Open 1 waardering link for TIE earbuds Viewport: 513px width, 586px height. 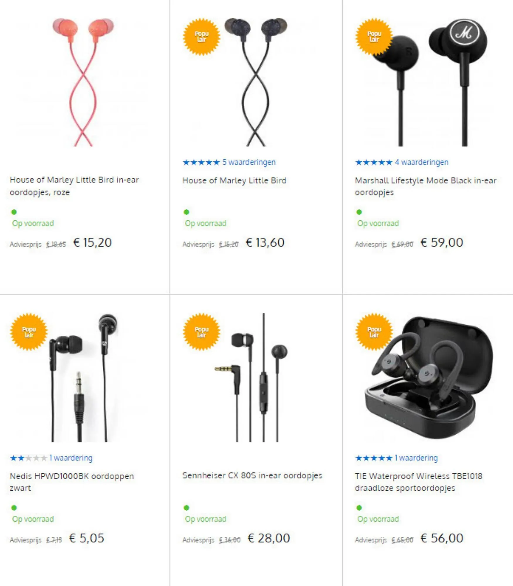click(x=416, y=458)
